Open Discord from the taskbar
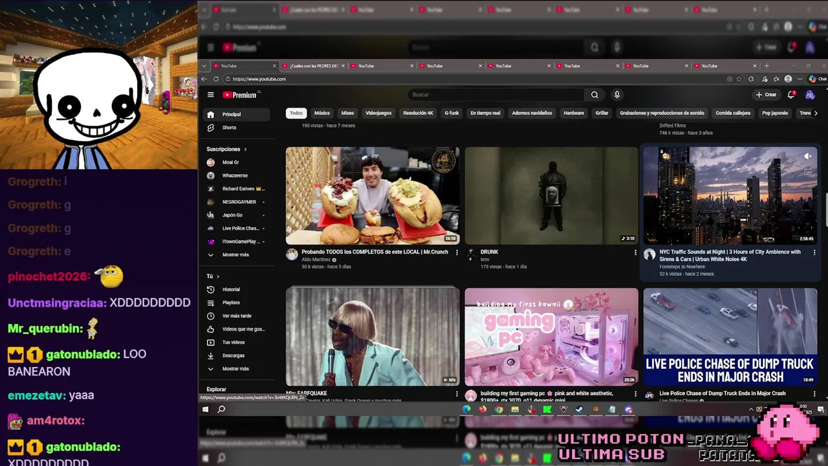This screenshot has height=466, width=828. pyautogui.click(x=628, y=409)
